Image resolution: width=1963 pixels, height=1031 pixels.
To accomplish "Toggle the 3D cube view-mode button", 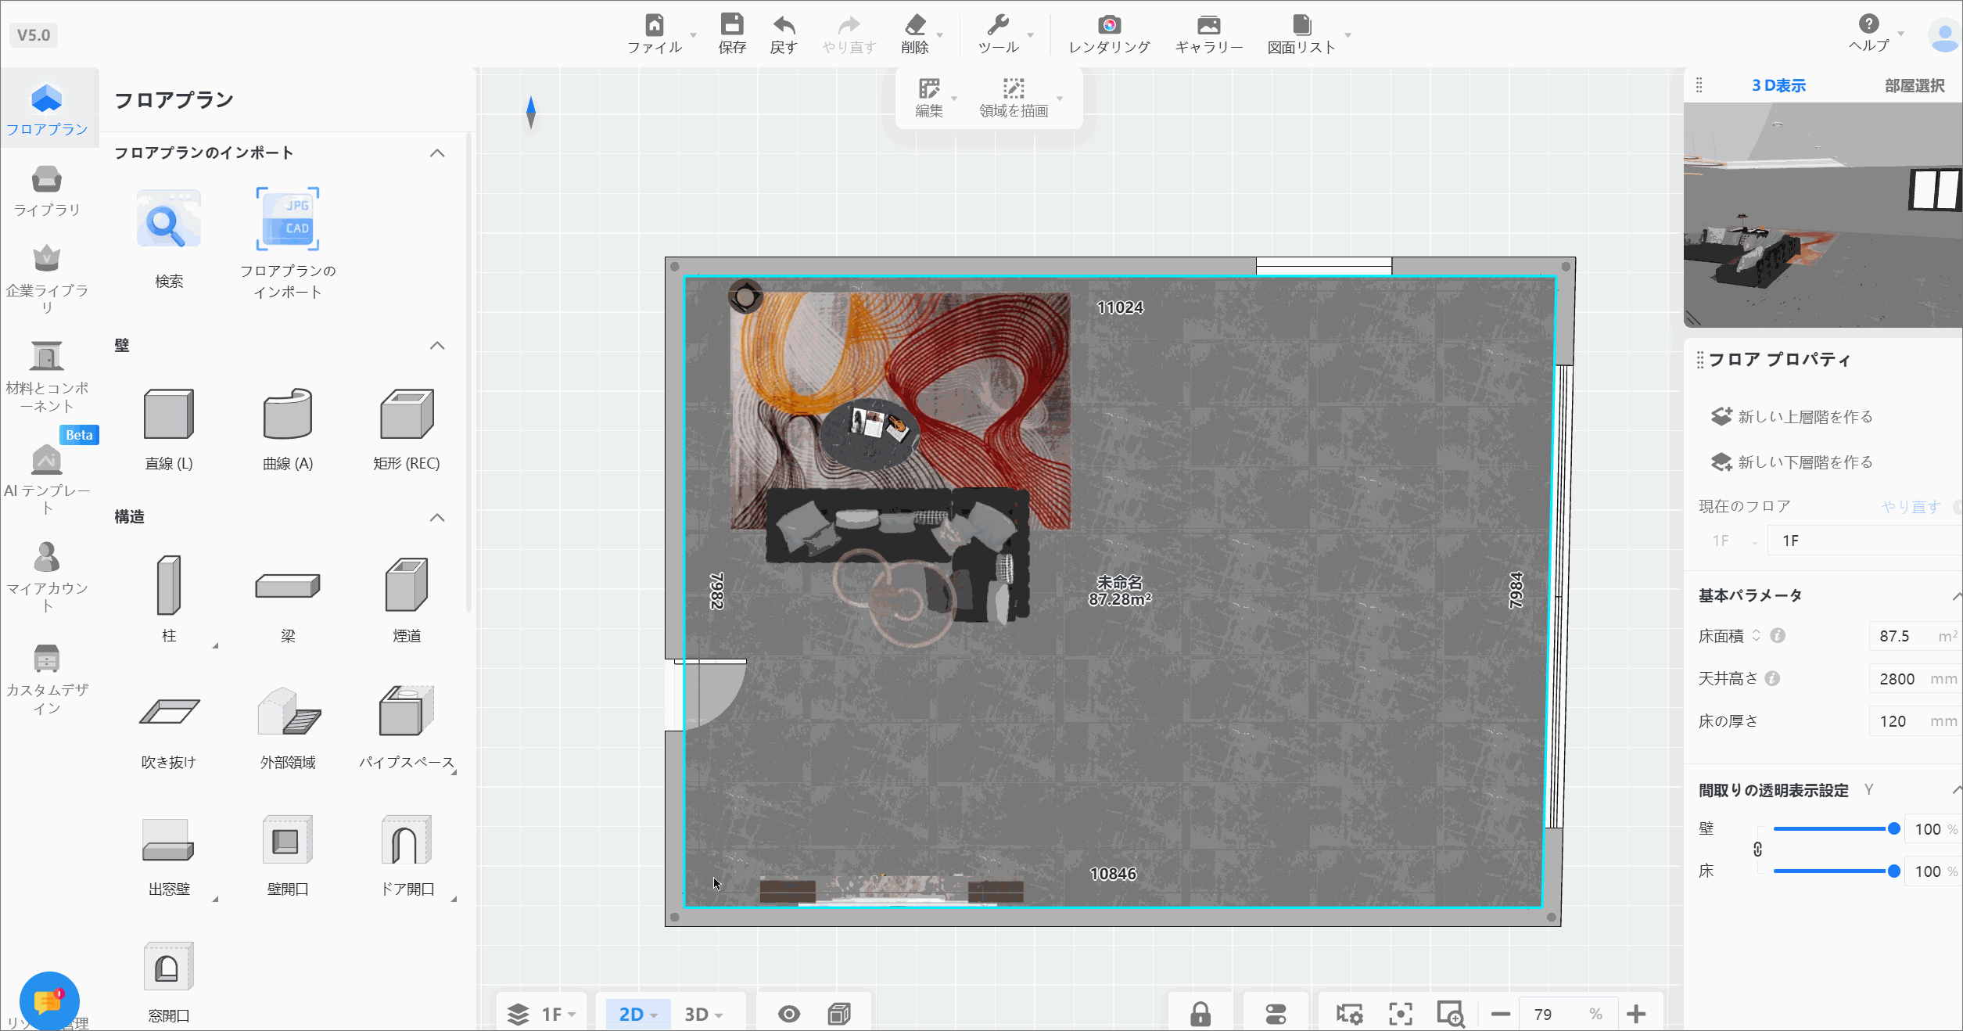I will point(839,1015).
